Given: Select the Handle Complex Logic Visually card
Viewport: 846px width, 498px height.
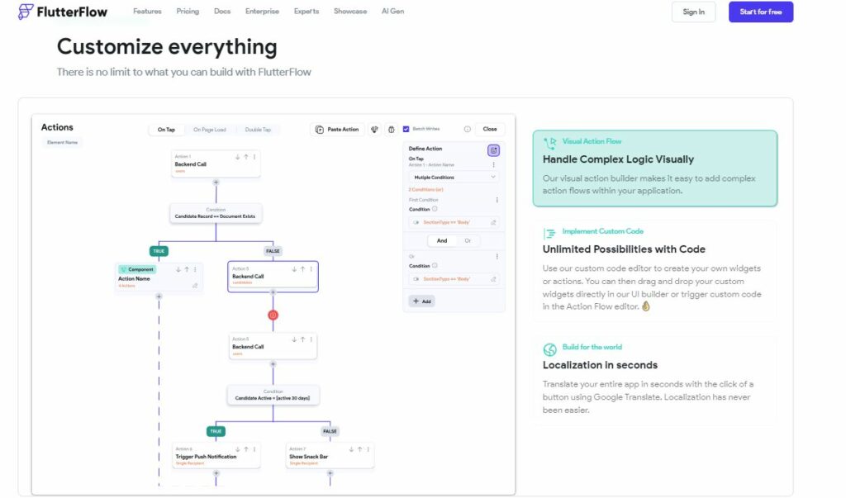Looking at the screenshot, I should 655,168.
